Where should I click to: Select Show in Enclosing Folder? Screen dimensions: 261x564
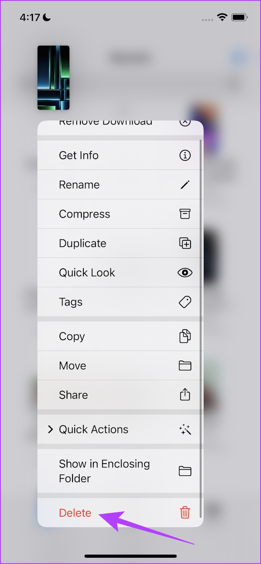pos(120,471)
